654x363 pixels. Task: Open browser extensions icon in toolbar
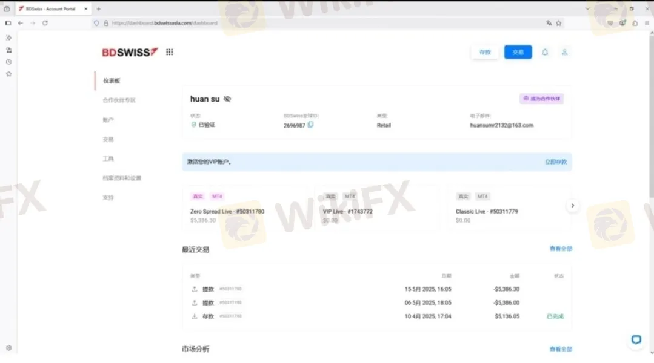(635, 23)
